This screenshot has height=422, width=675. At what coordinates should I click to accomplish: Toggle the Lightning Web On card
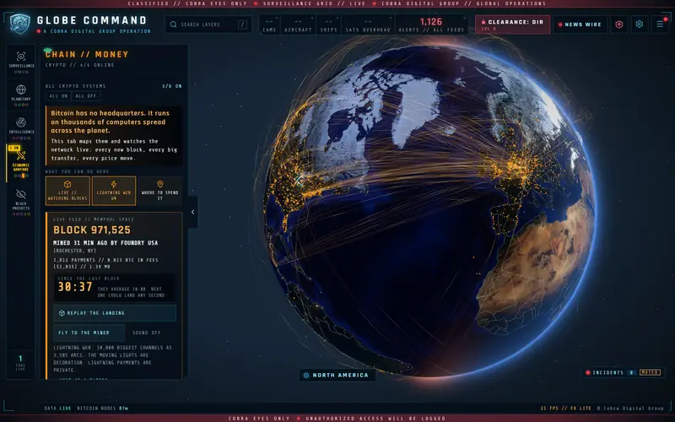(x=114, y=191)
